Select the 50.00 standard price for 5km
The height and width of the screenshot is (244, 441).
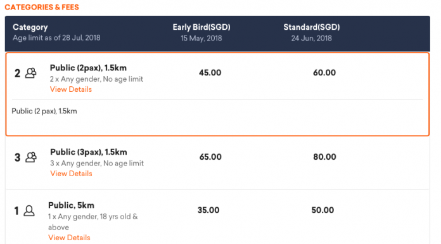tap(323, 210)
